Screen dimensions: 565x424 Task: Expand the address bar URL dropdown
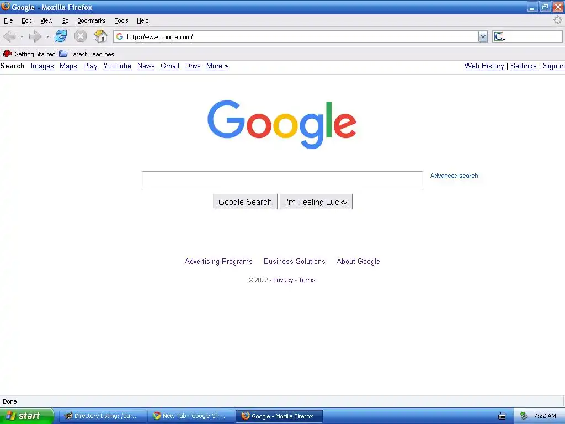(x=483, y=36)
